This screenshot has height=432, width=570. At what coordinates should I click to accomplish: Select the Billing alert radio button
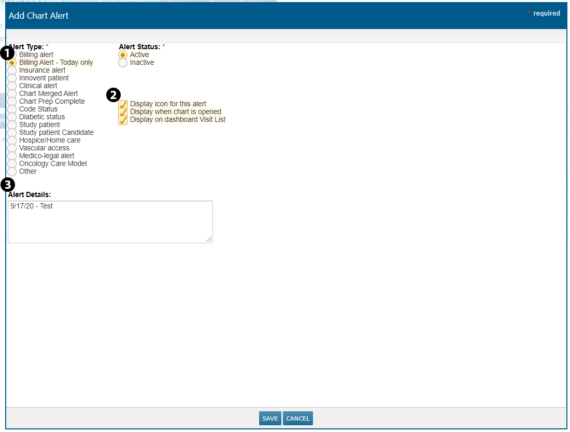pos(13,55)
